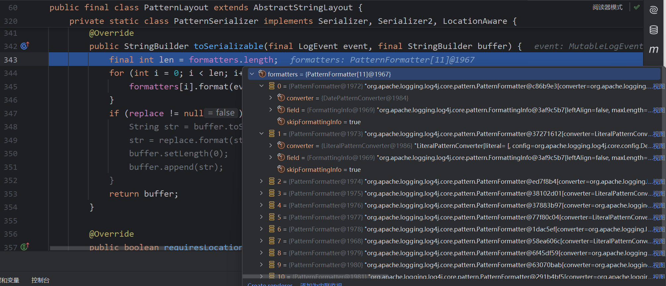
Task: Click array element icon for PatternFormatter@1972
Action: (x=272, y=86)
